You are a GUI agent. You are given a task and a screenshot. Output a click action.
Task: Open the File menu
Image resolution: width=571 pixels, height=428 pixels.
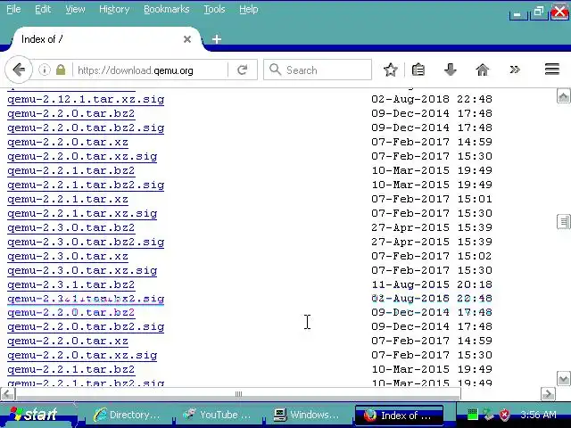point(13,9)
